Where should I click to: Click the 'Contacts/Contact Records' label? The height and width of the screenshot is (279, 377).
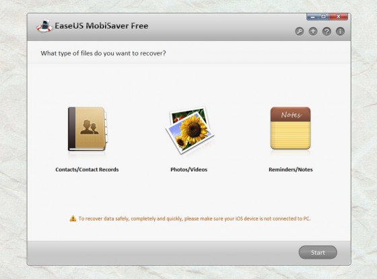tap(87, 169)
